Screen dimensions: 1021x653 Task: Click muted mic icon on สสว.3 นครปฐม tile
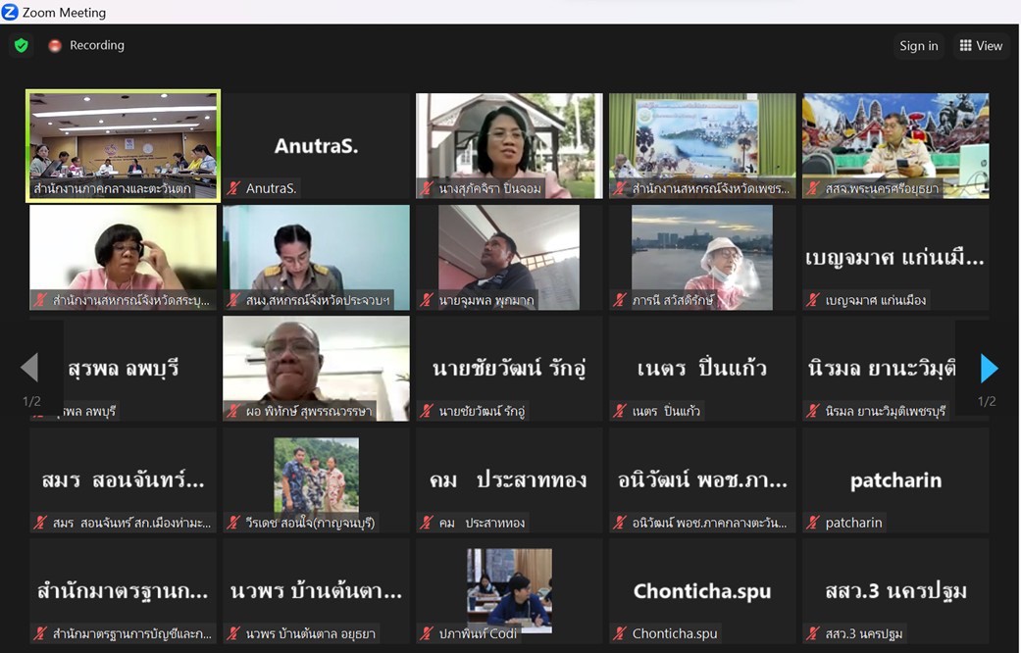813,633
